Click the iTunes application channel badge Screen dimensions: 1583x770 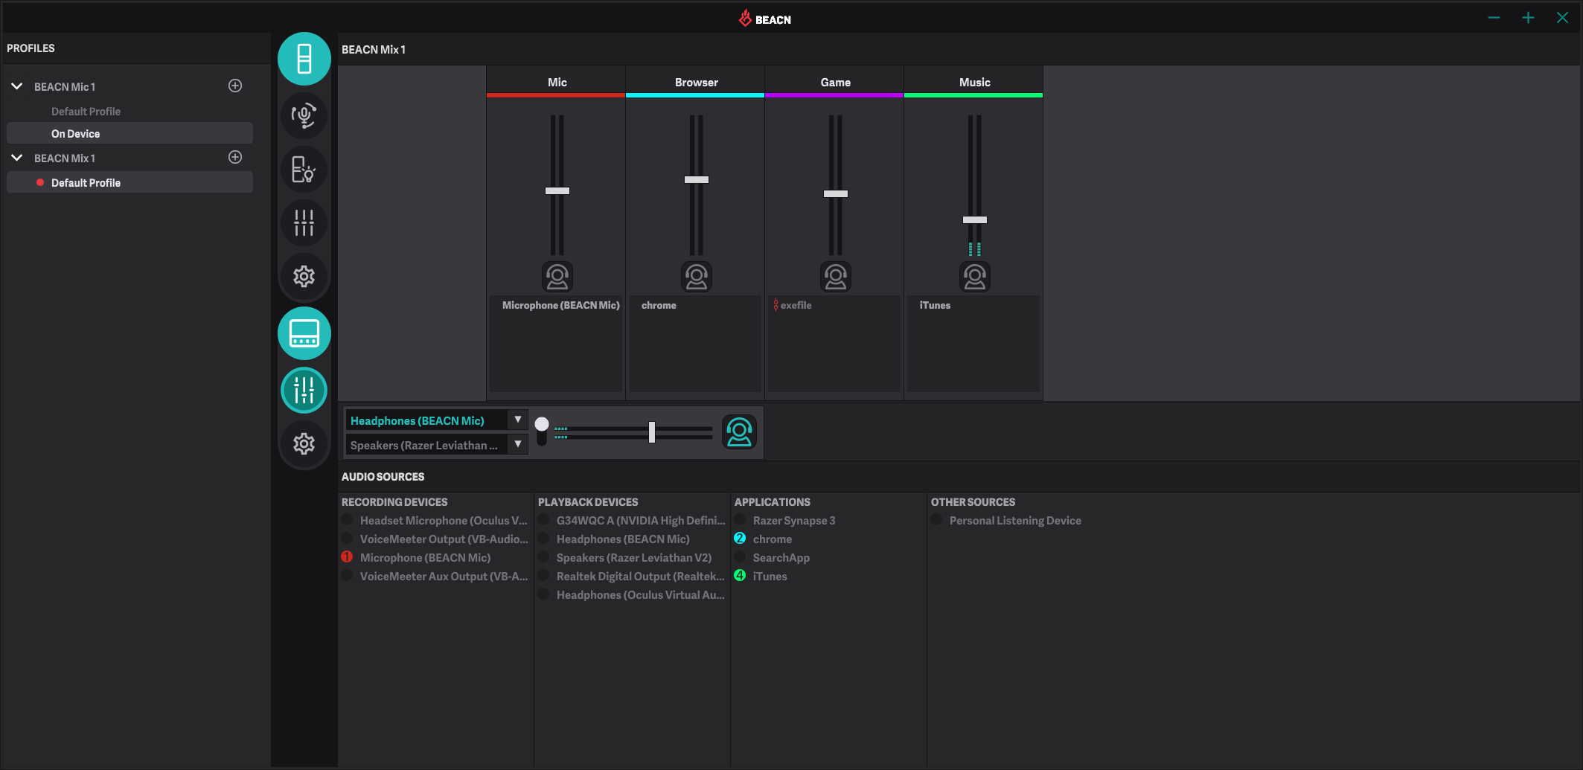pos(740,576)
